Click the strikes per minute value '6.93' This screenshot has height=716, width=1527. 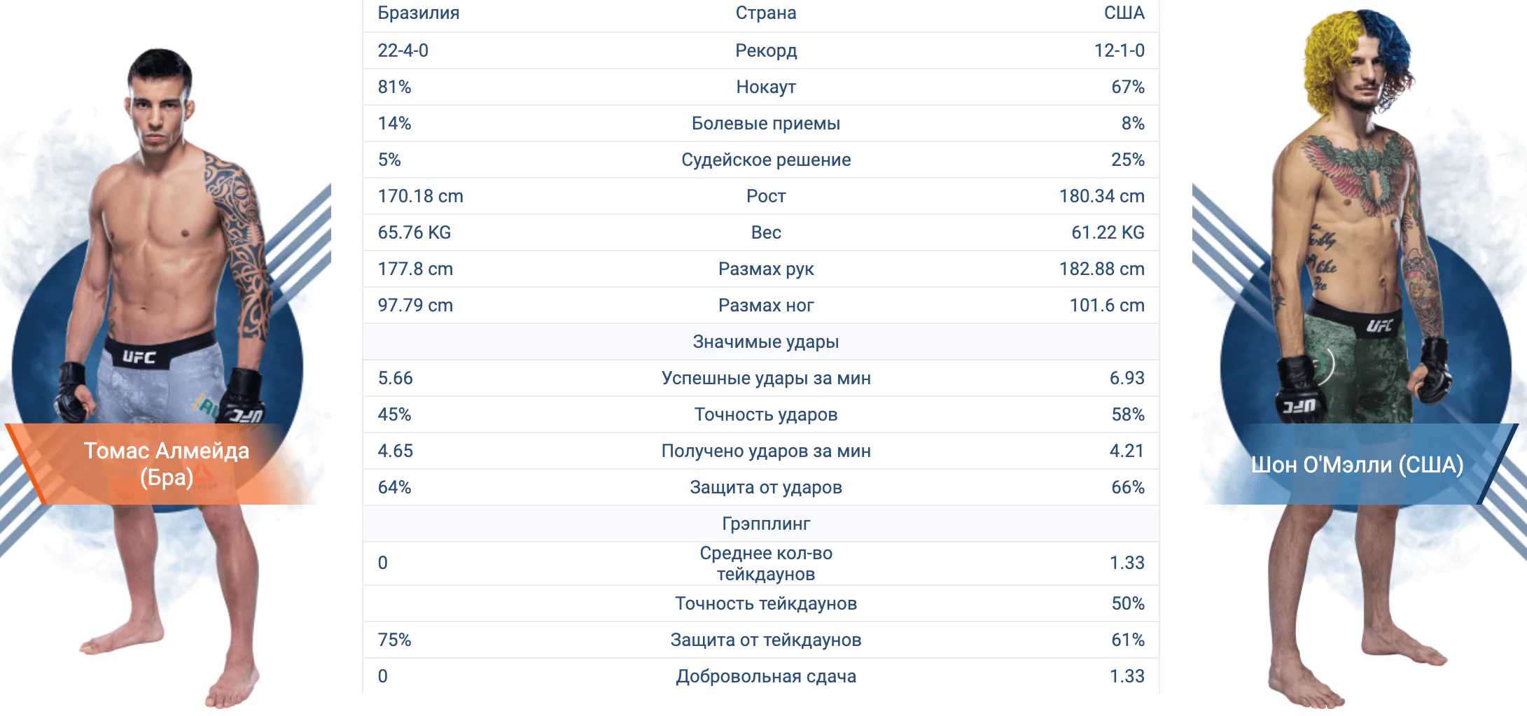[x=1127, y=378]
